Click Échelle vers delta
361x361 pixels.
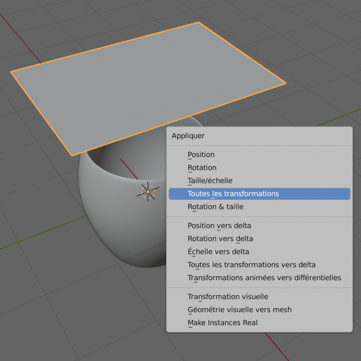coord(218,252)
